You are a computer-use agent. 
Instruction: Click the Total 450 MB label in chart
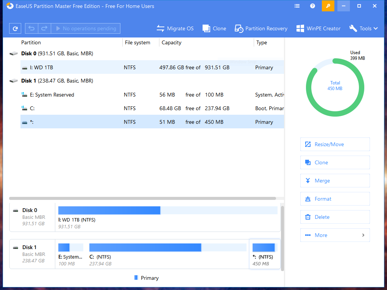(335, 86)
